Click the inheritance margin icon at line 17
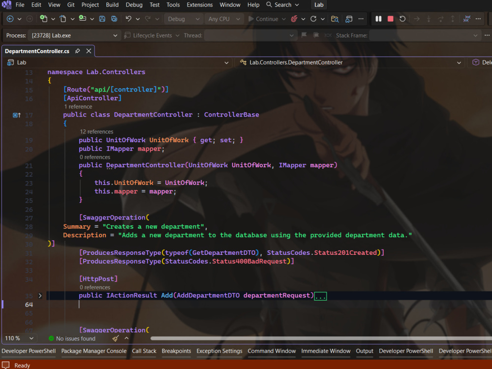 point(17,115)
